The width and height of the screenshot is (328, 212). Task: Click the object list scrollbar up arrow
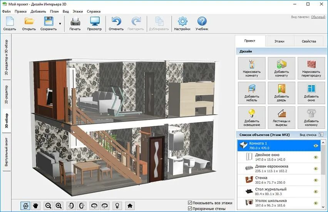click(x=323, y=142)
